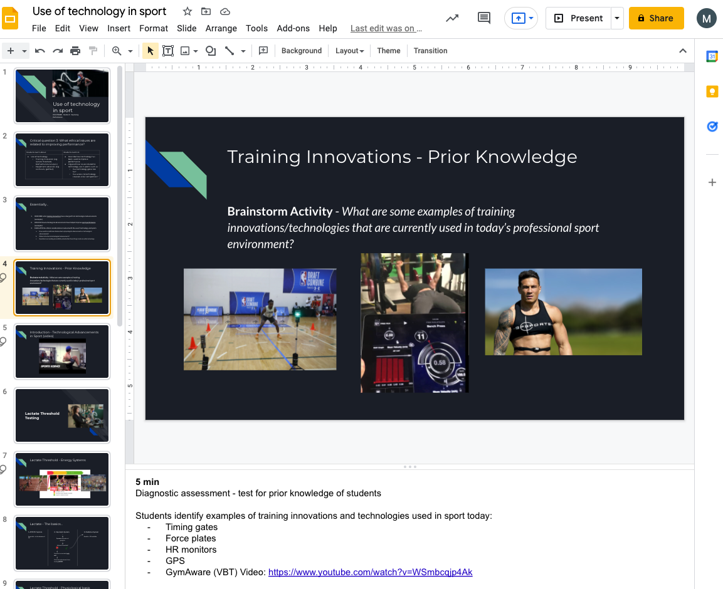This screenshot has height=589, width=723.
Task: Add a new slide with plus
Action: pos(11,51)
